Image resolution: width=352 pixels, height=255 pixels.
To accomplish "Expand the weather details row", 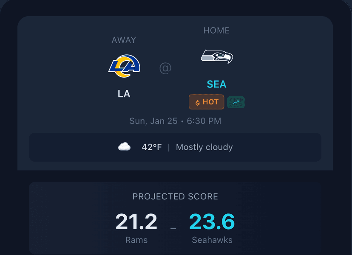I will click(175, 147).
